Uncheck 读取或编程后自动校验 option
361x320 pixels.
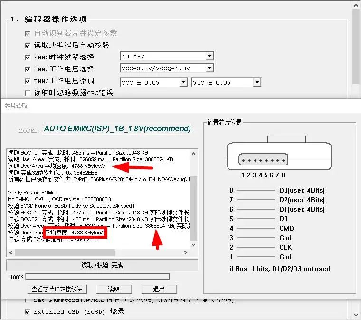(x=28, y=45)
